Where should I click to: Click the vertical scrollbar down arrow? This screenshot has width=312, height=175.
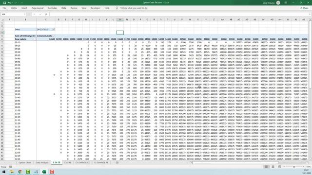tap(310, 159)
